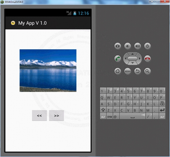Click the red end call button
The width and height of the screenshot is (170, 157).
click(x=147, y=58)
